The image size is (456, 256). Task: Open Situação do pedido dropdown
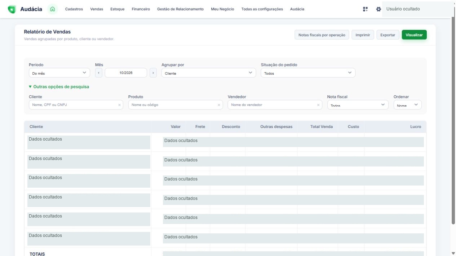pos(308,73)
